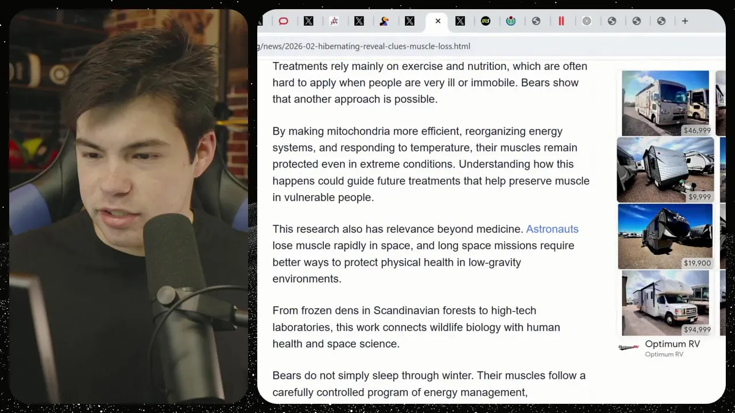Image resolution: width=735 pixels, height=413 pixels.
Task: Switch to the bird icon tab
Action: (385, 21)
